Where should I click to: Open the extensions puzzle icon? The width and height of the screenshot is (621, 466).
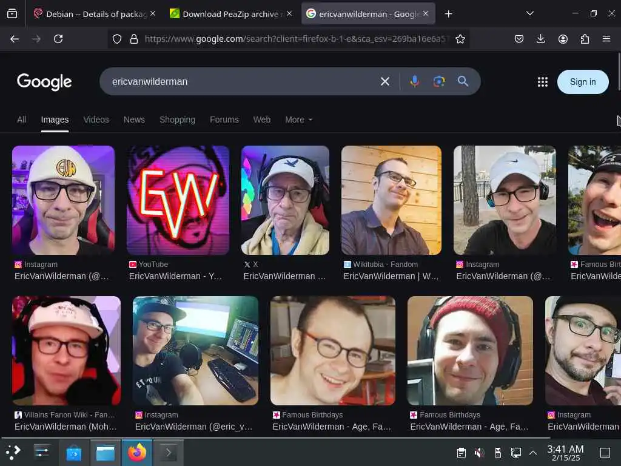pos(585,39)
